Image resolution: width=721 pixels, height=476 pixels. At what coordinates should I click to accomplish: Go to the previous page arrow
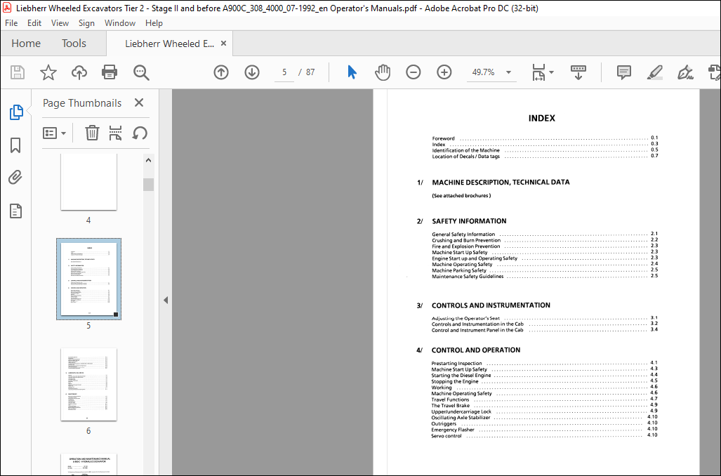tap(221, 72)
